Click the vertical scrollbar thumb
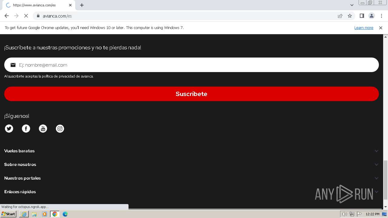The width and height of the screenshot is (388, 218). click(386, 180)
